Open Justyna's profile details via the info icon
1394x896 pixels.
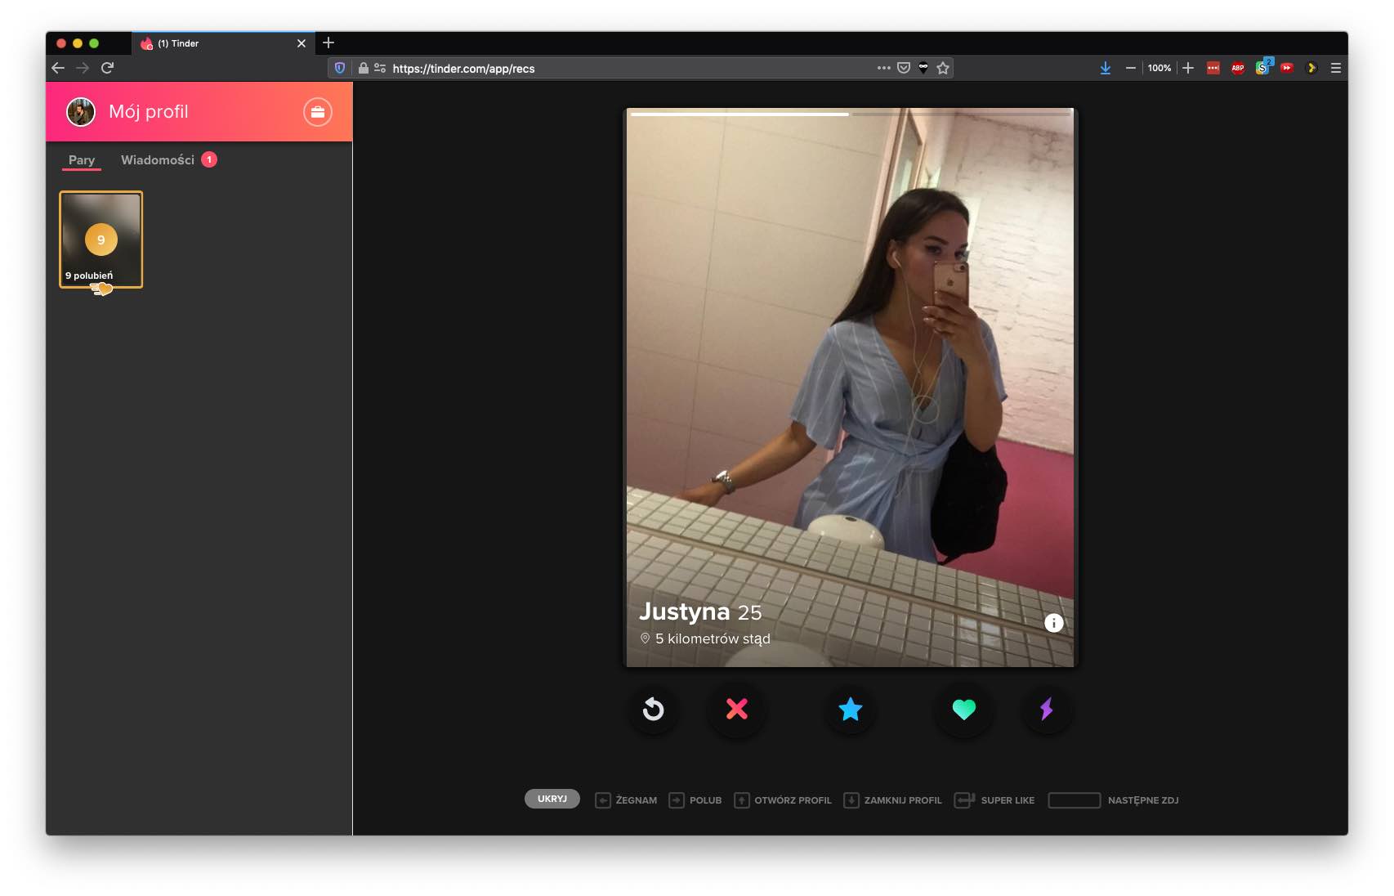tap(1052, 622)
